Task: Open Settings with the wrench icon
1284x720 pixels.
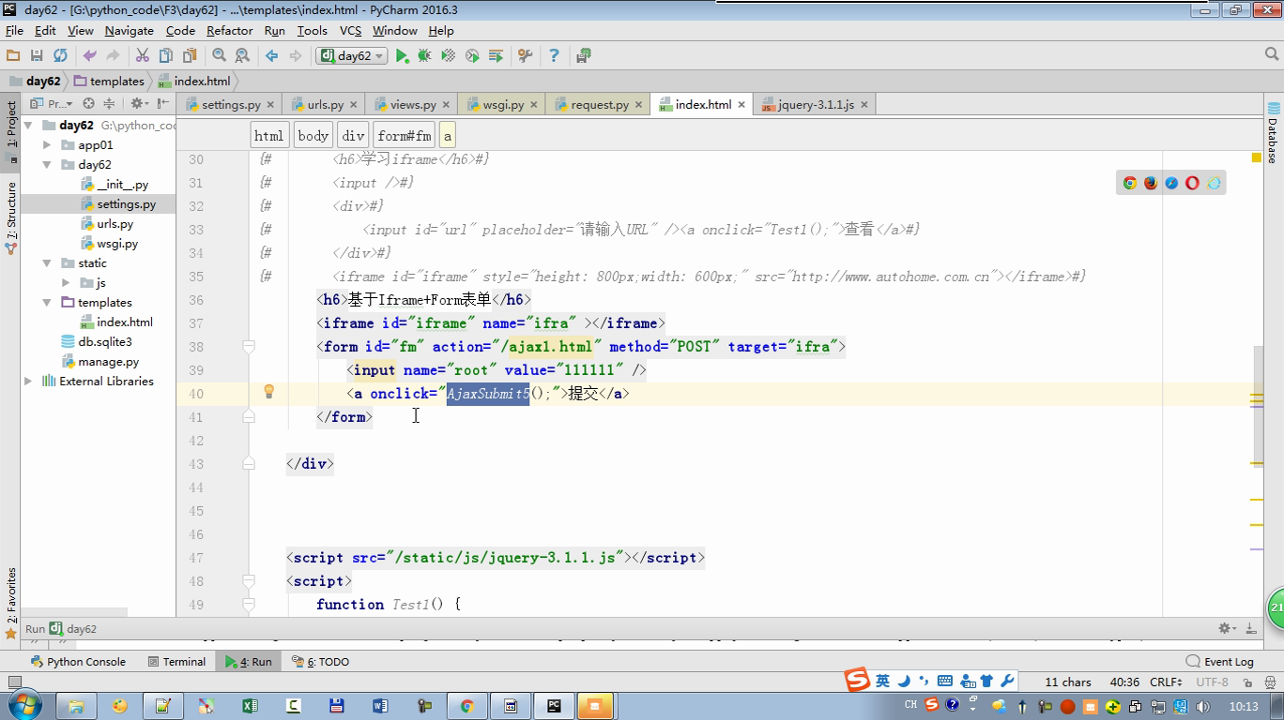Action: [525, 56]
